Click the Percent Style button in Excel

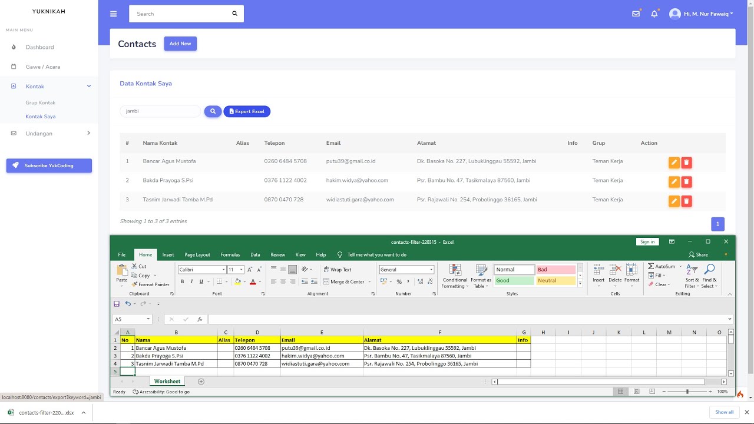(399, 281)
